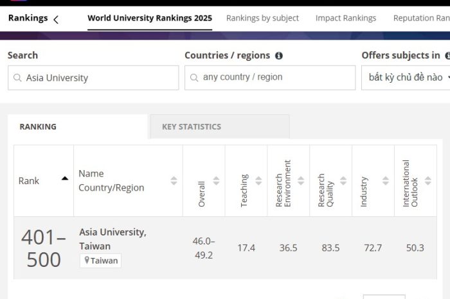Image resolution: width=450 pixels, height=299 pixels.
Task: Sort by Research Quality arrows
Action: [343, 181]
